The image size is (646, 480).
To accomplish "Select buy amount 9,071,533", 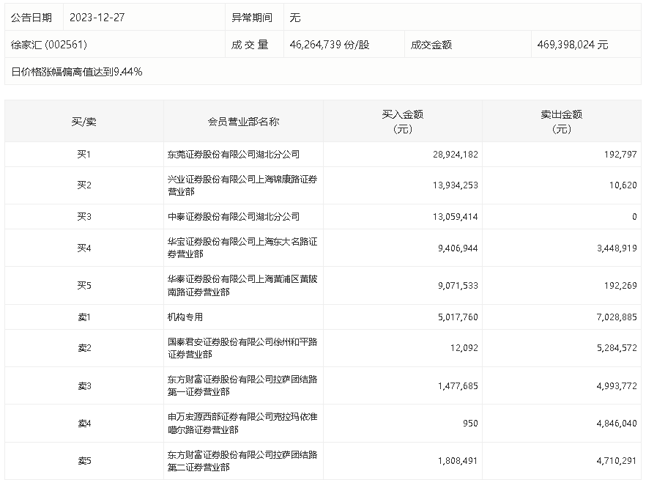I will click(x=458, y=285).
